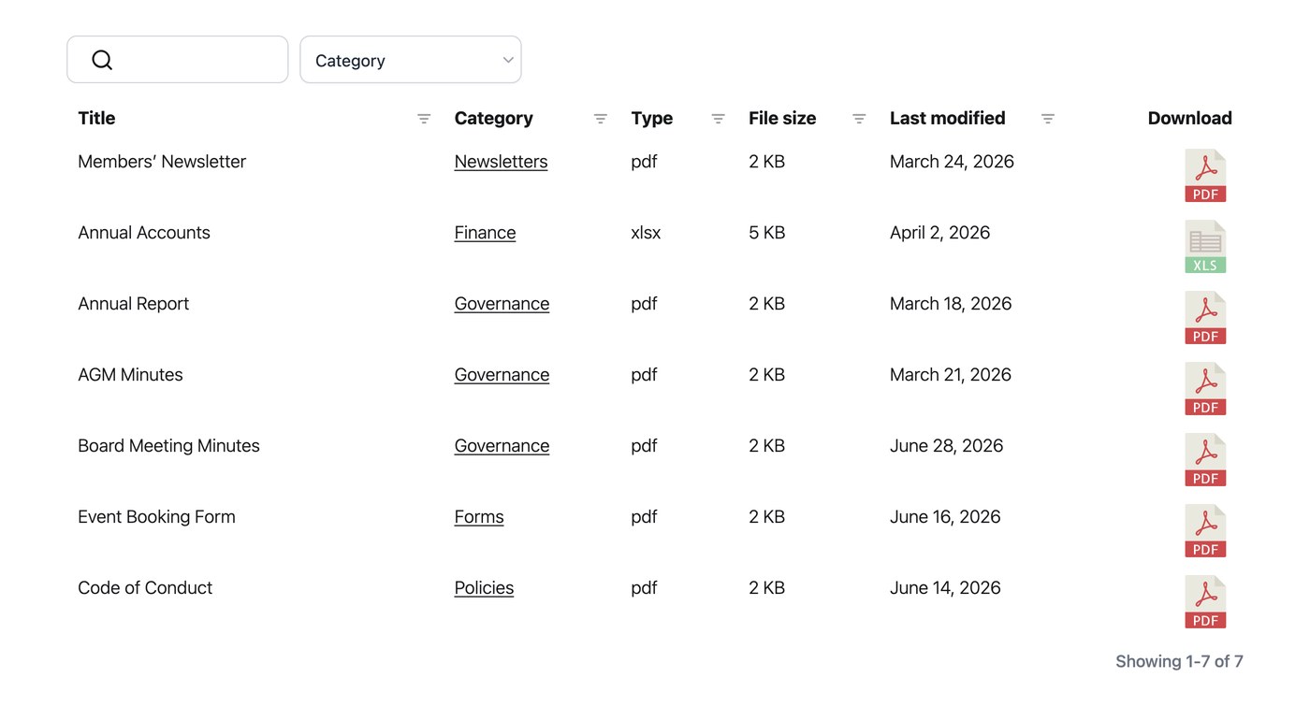Viewport: 1310px width, 706px height.
Task: Select the Annual Report title
Action: [133, 304]
